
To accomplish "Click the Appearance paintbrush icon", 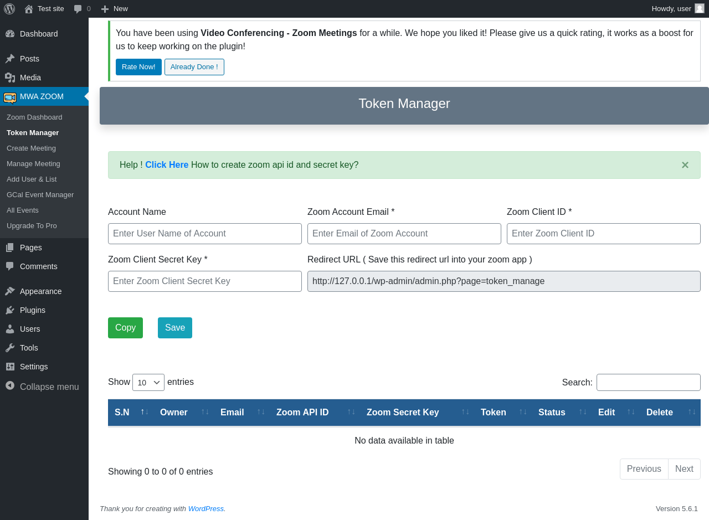I will [x=10, y=291].
